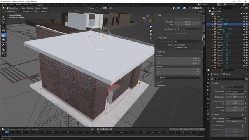Select the Transform tool
This screenshot has height=140, width=249.
4,40
